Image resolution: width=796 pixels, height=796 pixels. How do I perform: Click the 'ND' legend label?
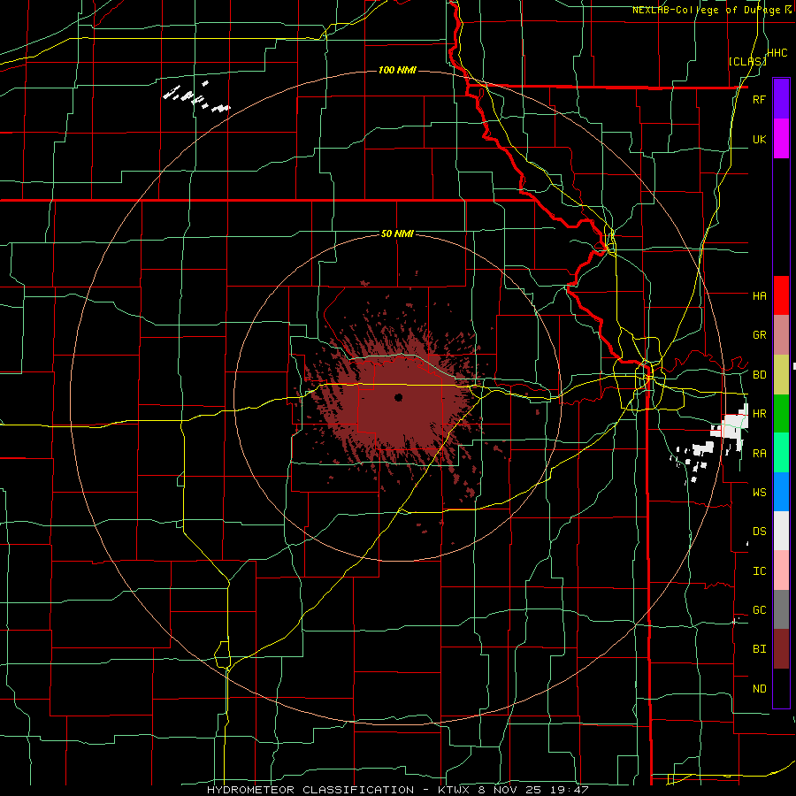click(759, 689)
